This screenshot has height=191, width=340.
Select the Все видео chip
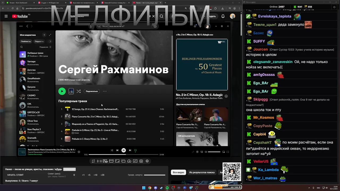[178, 172]
